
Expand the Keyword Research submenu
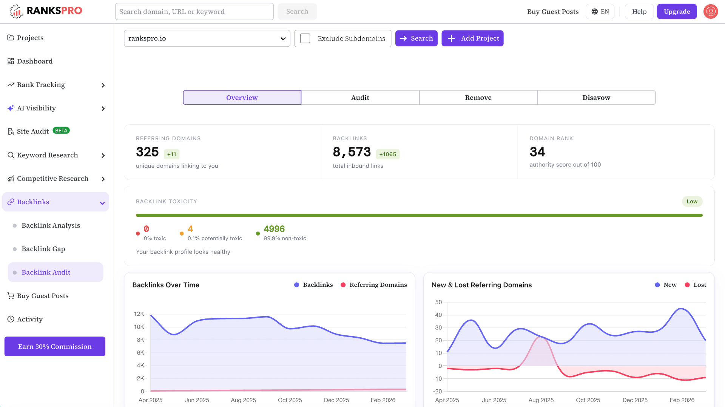click(x=103, y=156)
